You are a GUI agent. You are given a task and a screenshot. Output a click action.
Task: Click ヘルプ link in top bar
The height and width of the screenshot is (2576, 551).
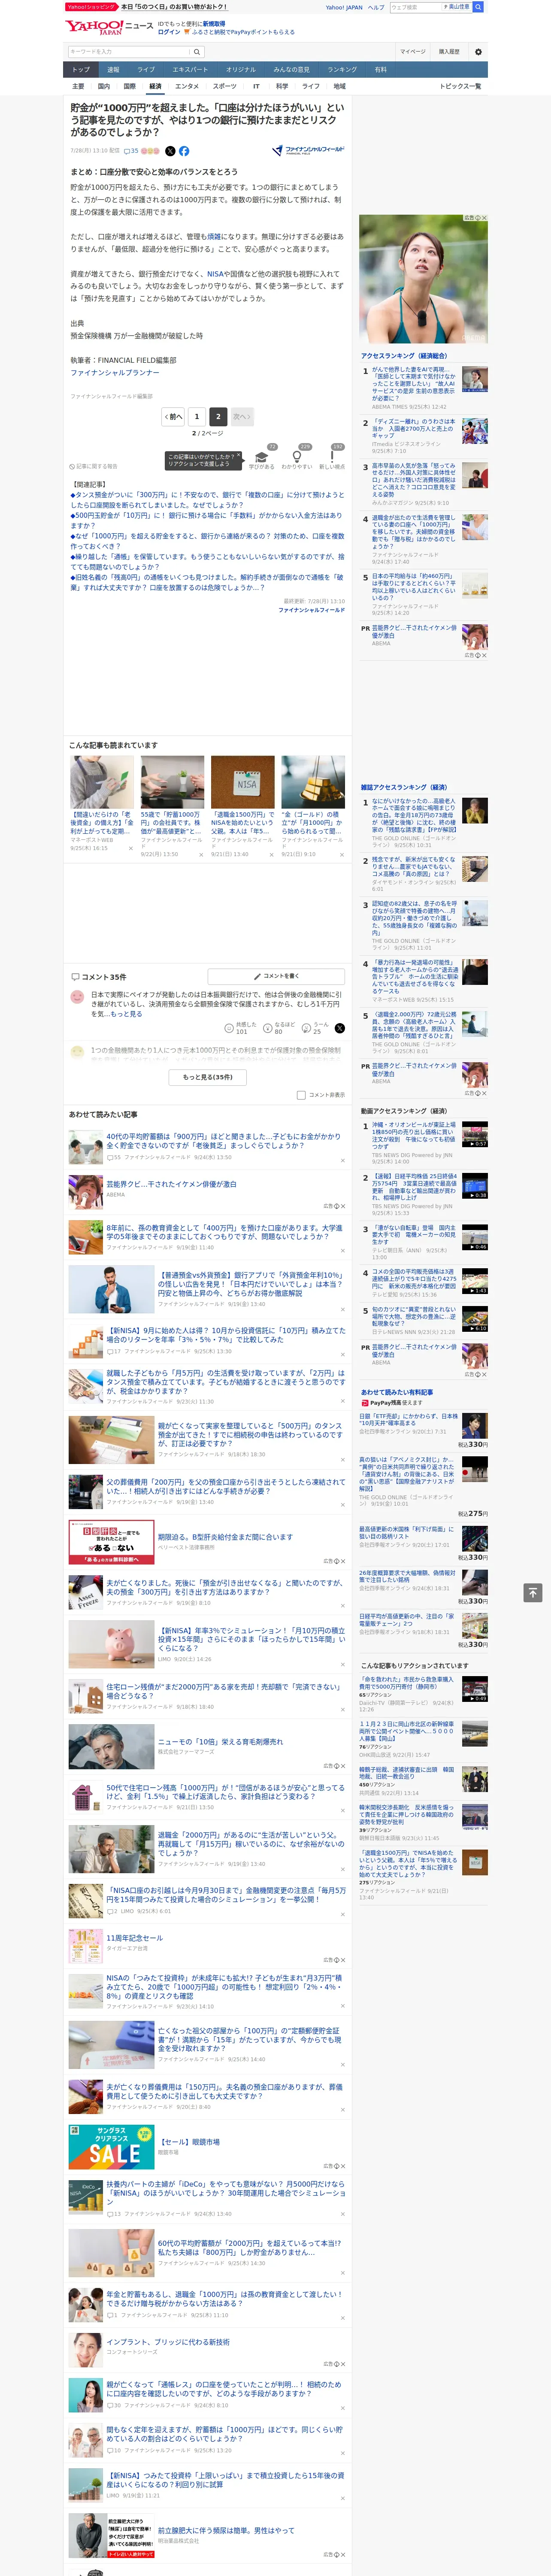click(x=376, y=7)
